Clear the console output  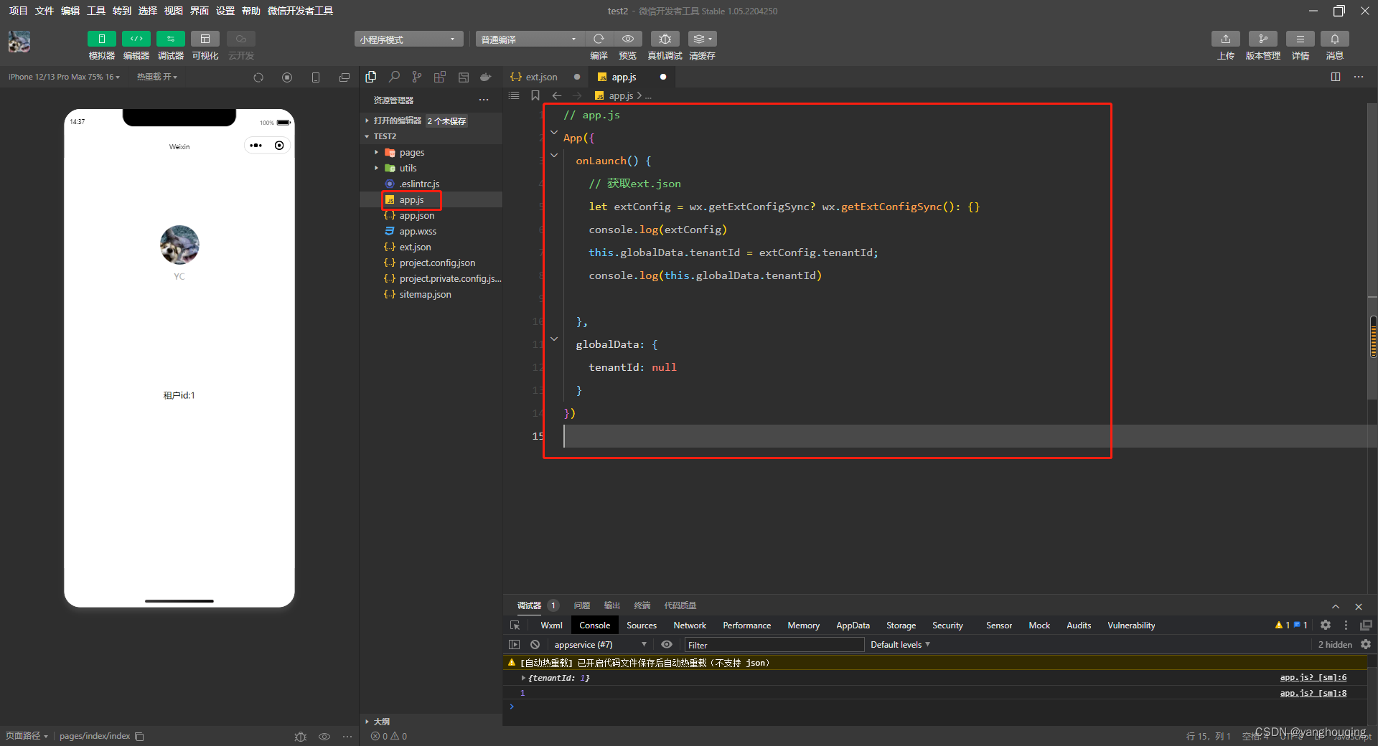[535, 644]
